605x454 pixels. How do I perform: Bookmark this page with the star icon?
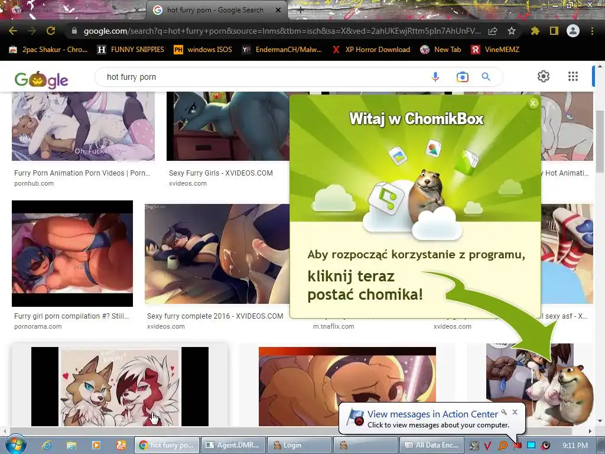(x=512, y=31)
